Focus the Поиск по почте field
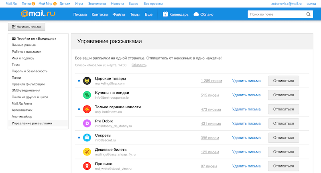The width and height of the screenshot is (321, 173). click(276, 14)
